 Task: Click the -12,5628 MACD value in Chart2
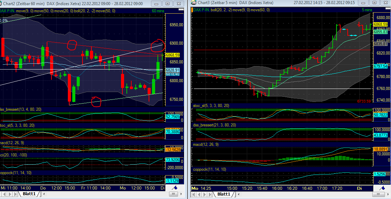coord(172,150)
